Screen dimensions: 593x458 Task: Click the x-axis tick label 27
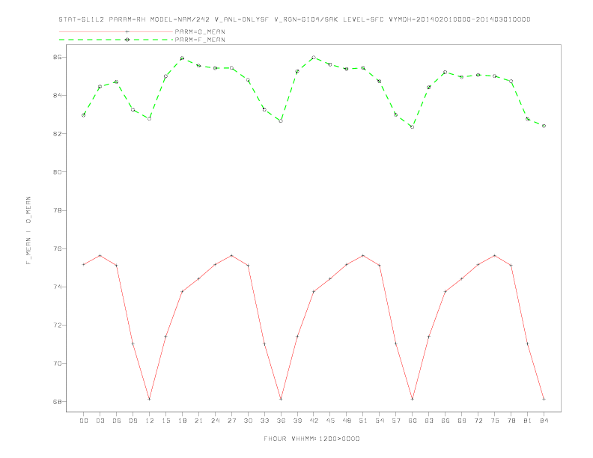click(x=231, y=421)
